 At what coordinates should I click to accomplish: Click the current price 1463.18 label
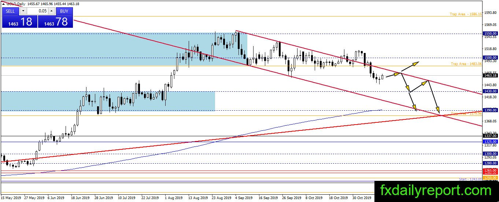coord(490,76)
